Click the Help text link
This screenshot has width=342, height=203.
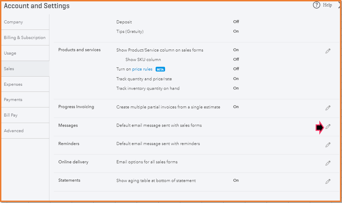click(327, 5)
